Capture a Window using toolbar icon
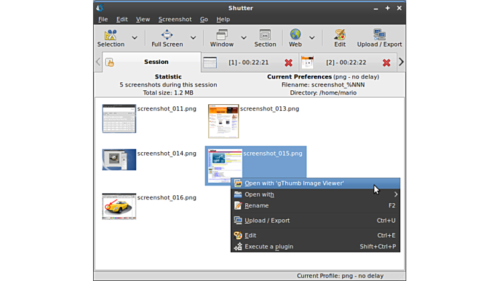Viewport: 500px width, 281px height. 221,34
